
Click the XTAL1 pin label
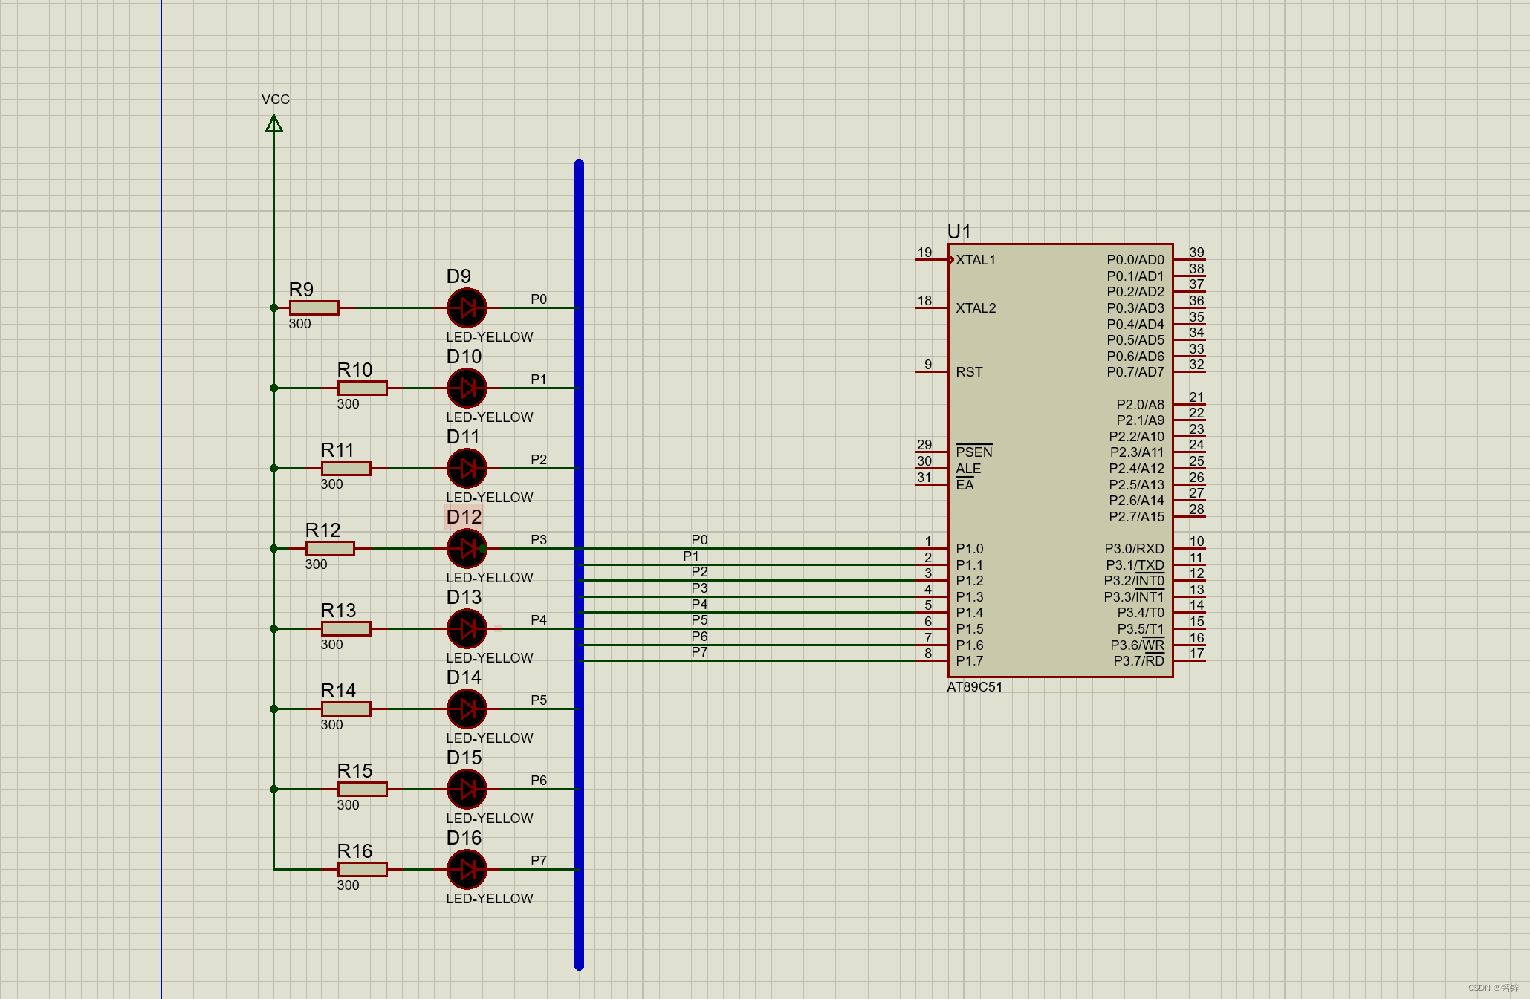976,260
